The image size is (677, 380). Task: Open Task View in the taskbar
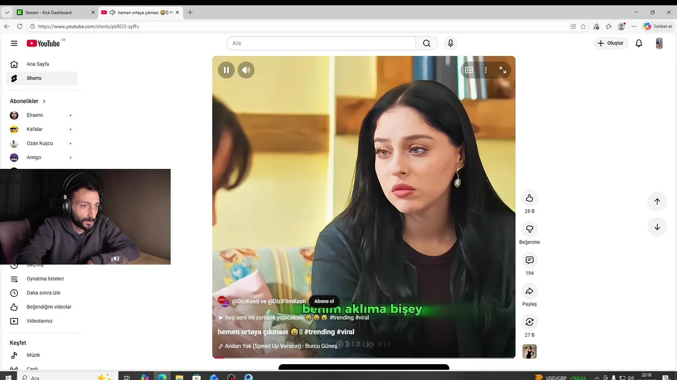click(127, 377)
